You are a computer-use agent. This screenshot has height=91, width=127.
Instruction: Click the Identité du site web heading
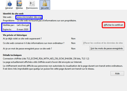[13, 14]
